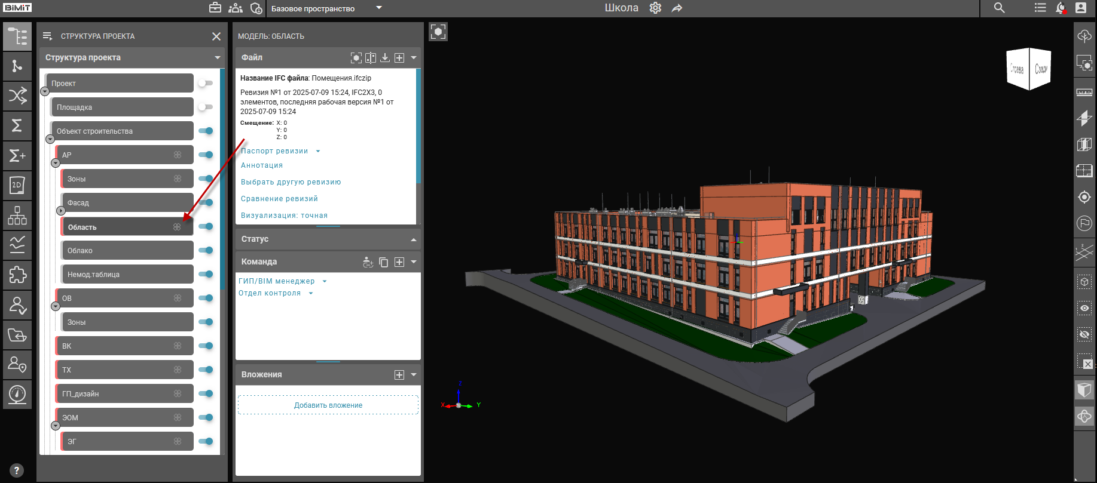Open the Базовое пространство dropdown
1097x483 pixels.
(378, 8)
